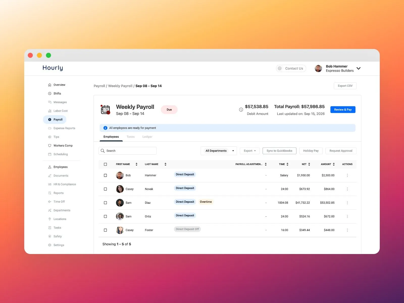Open the Settings gear icon

click(50, 245)
